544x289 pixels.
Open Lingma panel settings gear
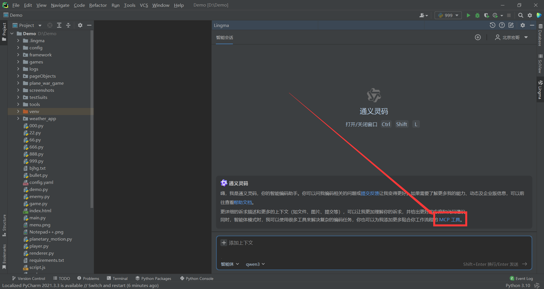[x=523, y=25]
